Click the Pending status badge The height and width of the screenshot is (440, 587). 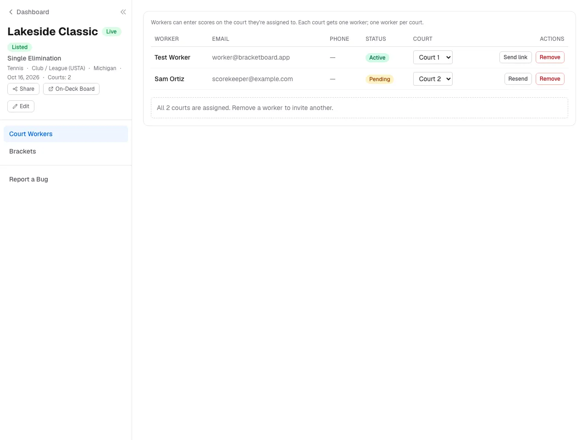coord(380,79)
